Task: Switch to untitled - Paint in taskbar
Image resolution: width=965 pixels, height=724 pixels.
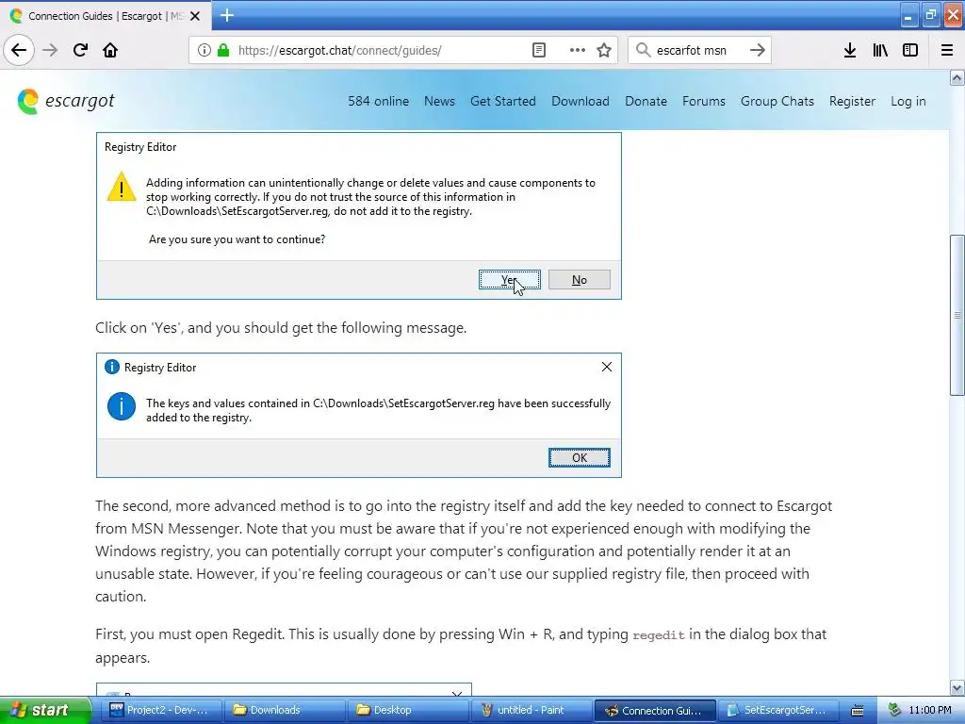Action: pos(530,710)
